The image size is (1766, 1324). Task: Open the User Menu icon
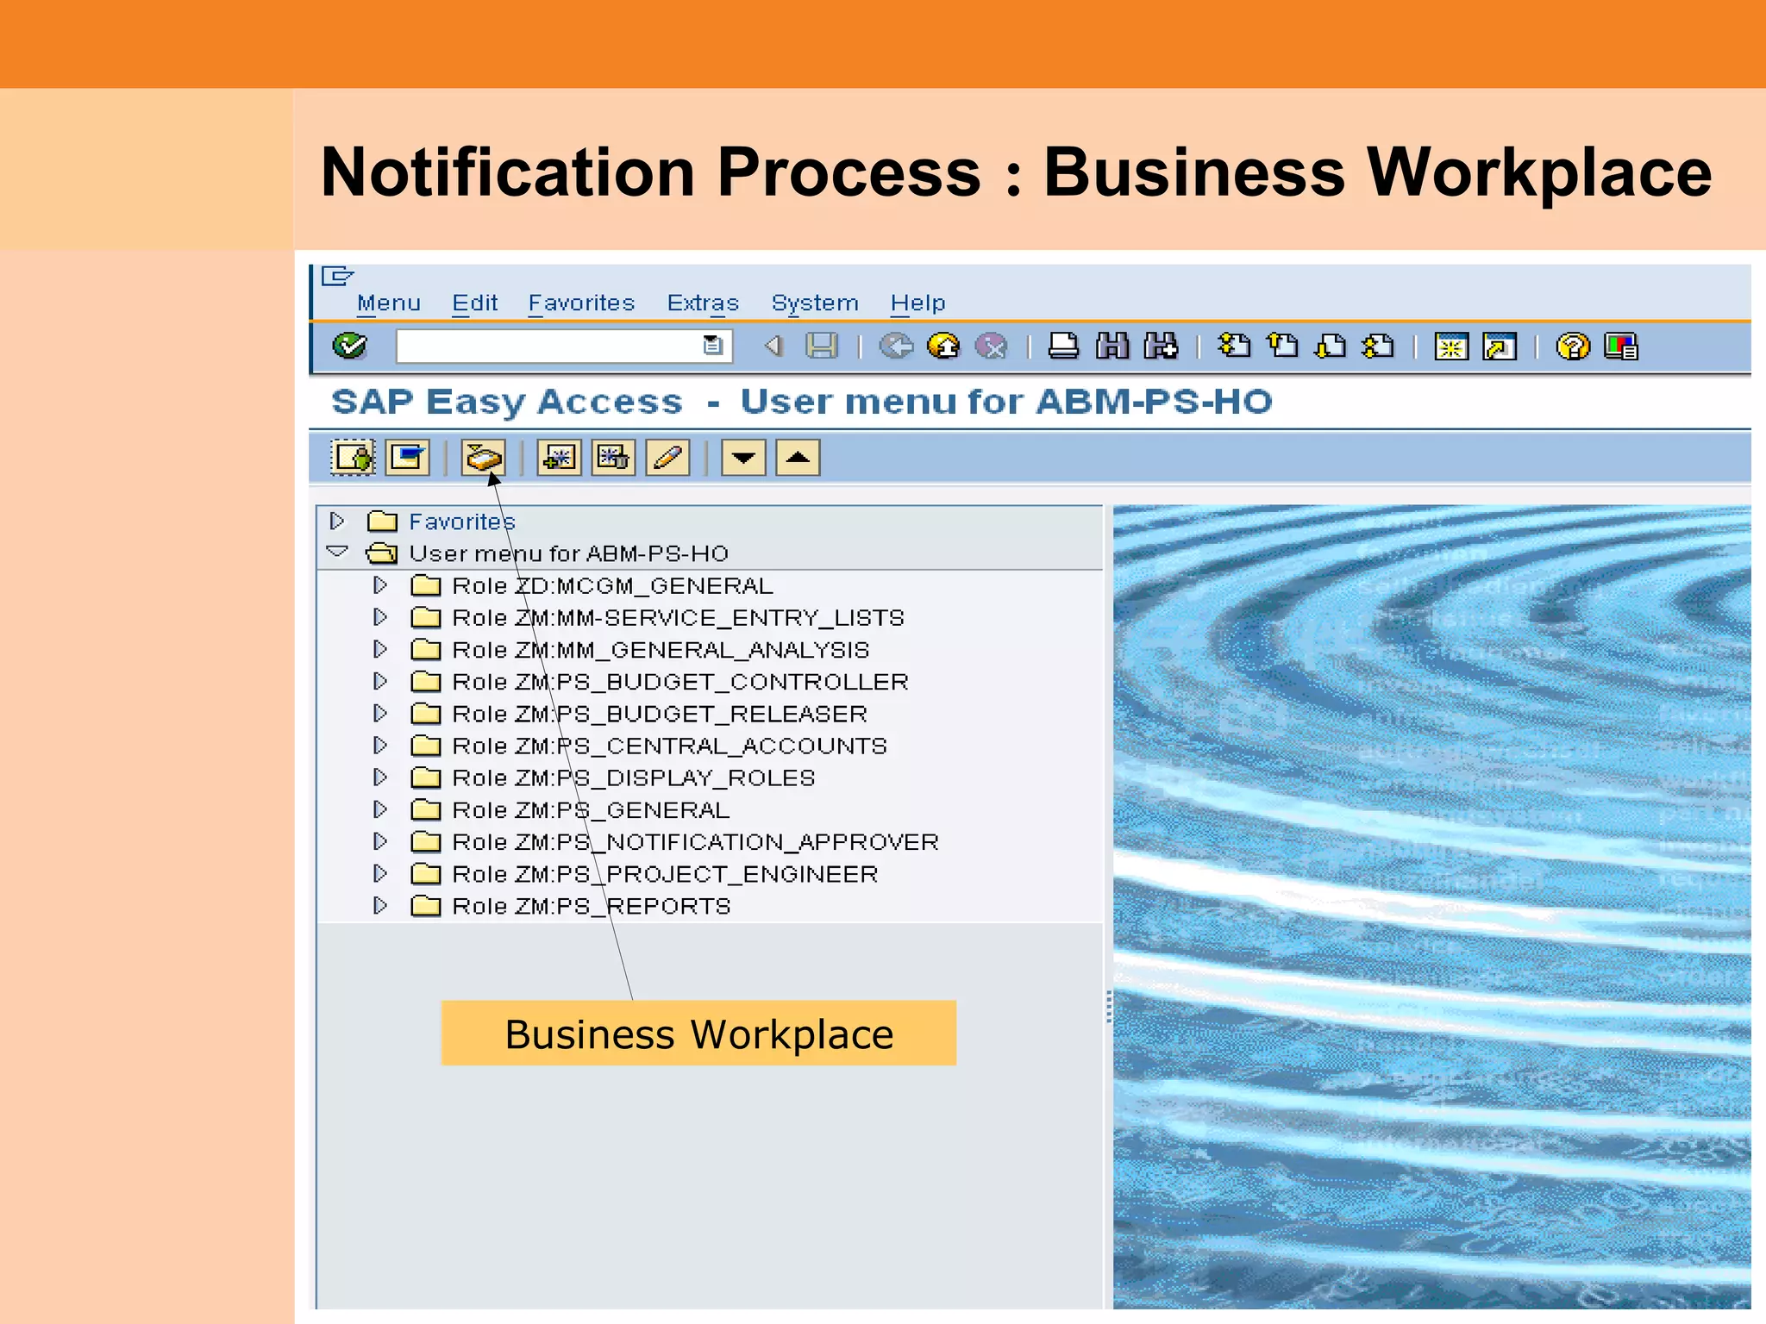click(x=354, y=457)
